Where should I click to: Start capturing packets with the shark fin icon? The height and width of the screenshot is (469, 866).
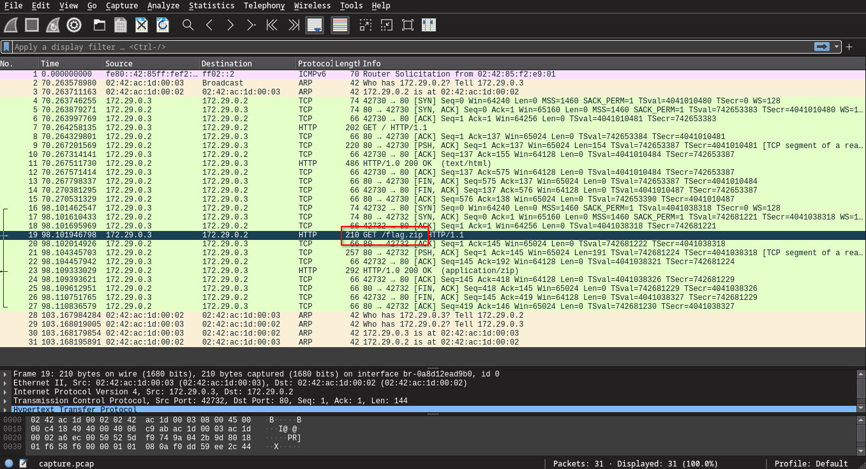(x=11, y=25)
